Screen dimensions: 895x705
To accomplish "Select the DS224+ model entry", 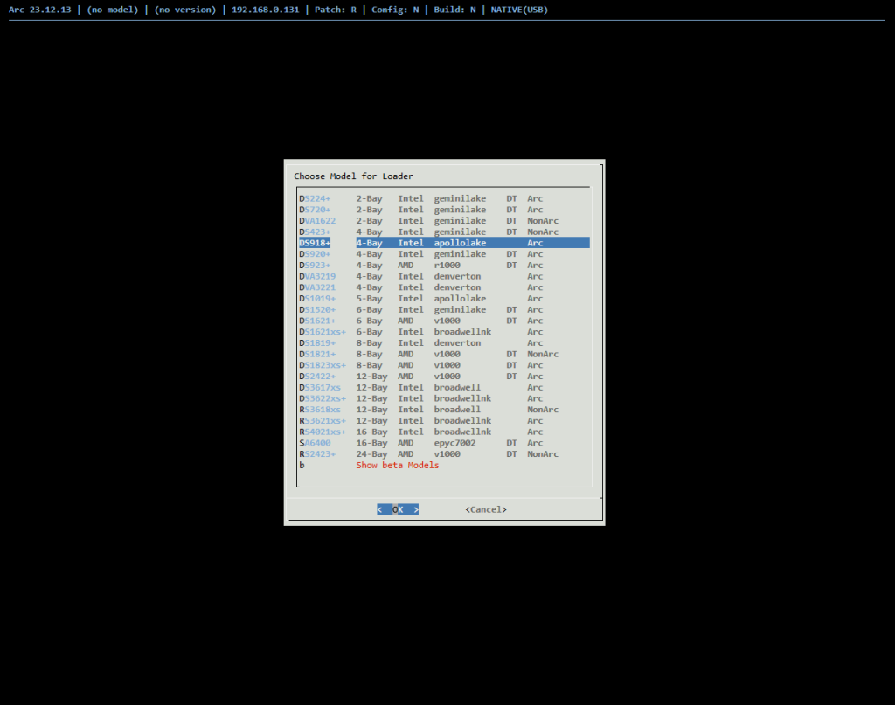I will (315, 198).
